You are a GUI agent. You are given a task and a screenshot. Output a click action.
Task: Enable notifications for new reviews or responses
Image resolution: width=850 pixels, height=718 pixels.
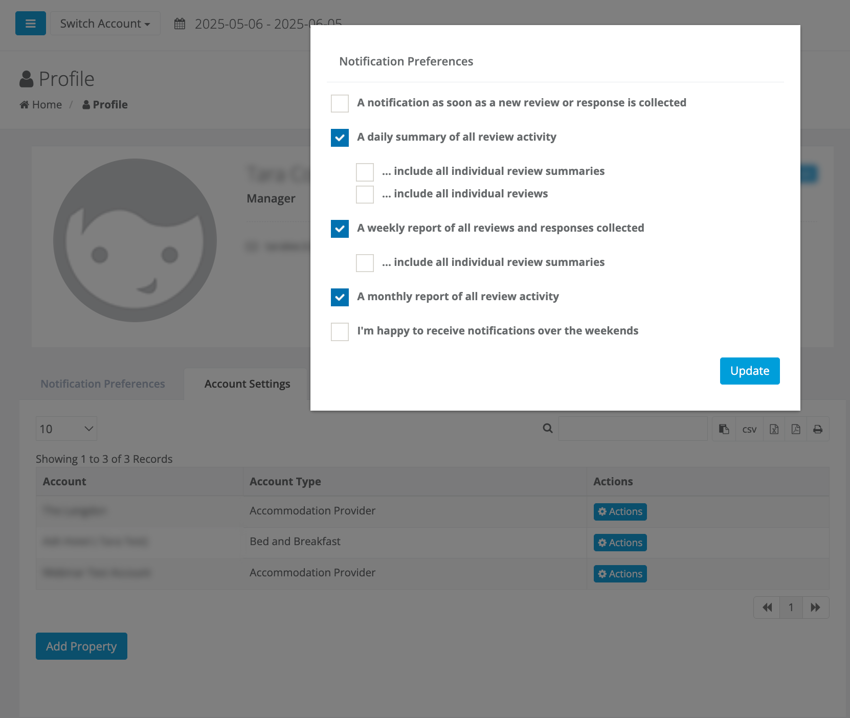(x=340, y=103)
